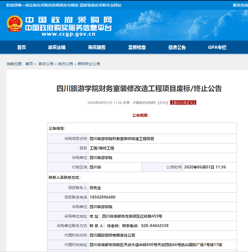Click the 中国政府购买服务信息平台 subtitle
This screenshot has height=252, width=248.
pyautogui.click(x=68, y=28)
